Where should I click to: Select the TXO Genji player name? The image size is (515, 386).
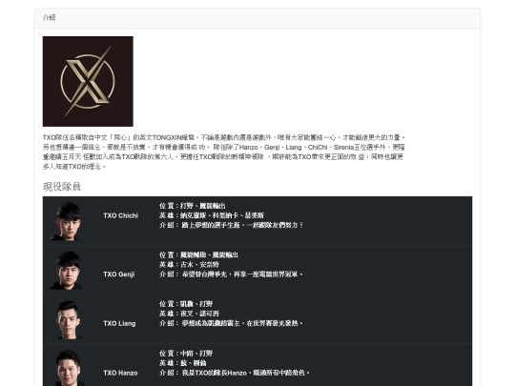119,274
